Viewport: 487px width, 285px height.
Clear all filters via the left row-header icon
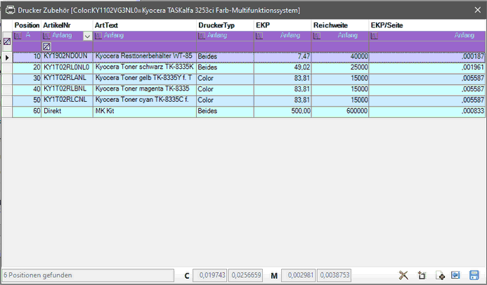pyautogui.click(x=7, y=41)
